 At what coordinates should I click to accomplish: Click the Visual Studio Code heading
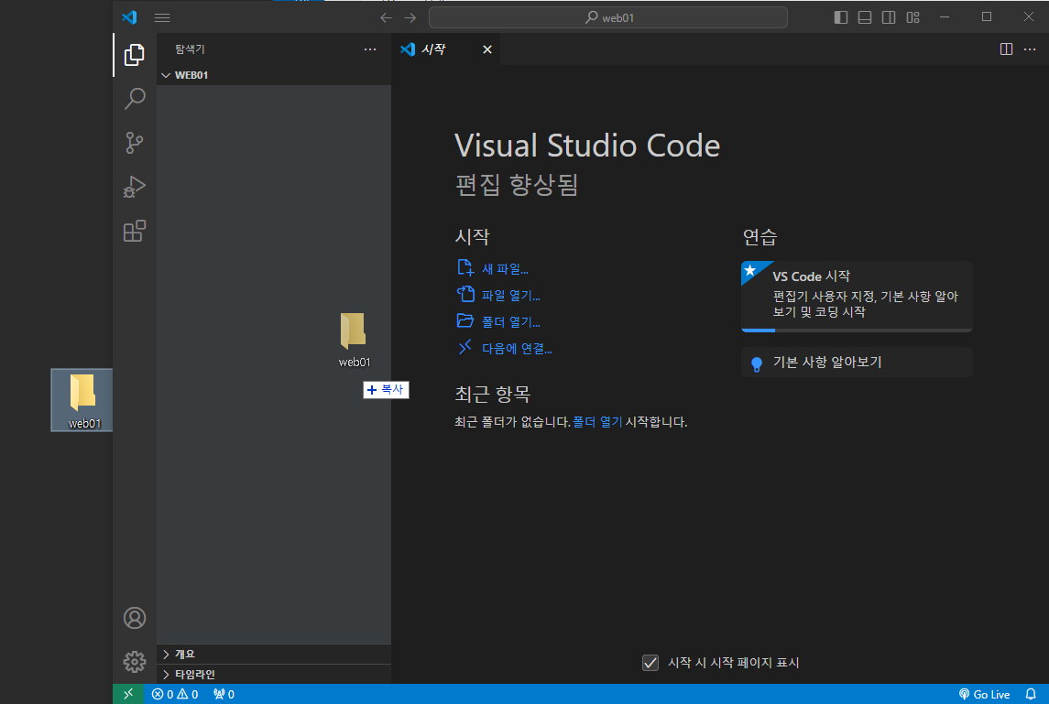click(586, 146)
